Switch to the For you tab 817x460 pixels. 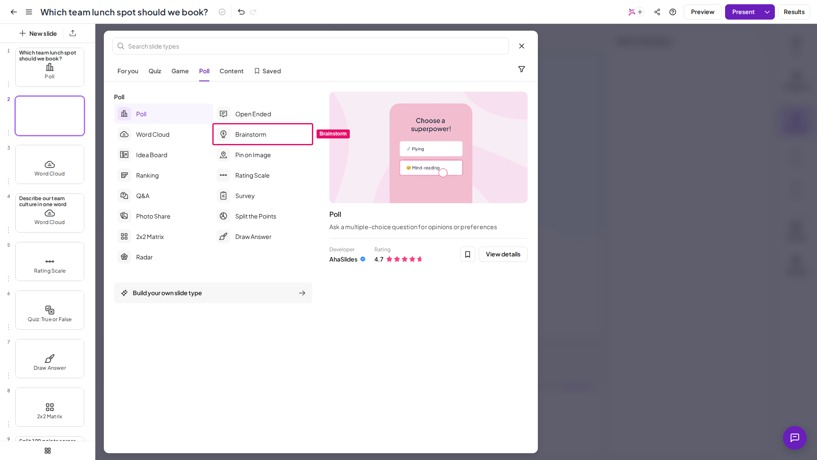pos(128,71)
